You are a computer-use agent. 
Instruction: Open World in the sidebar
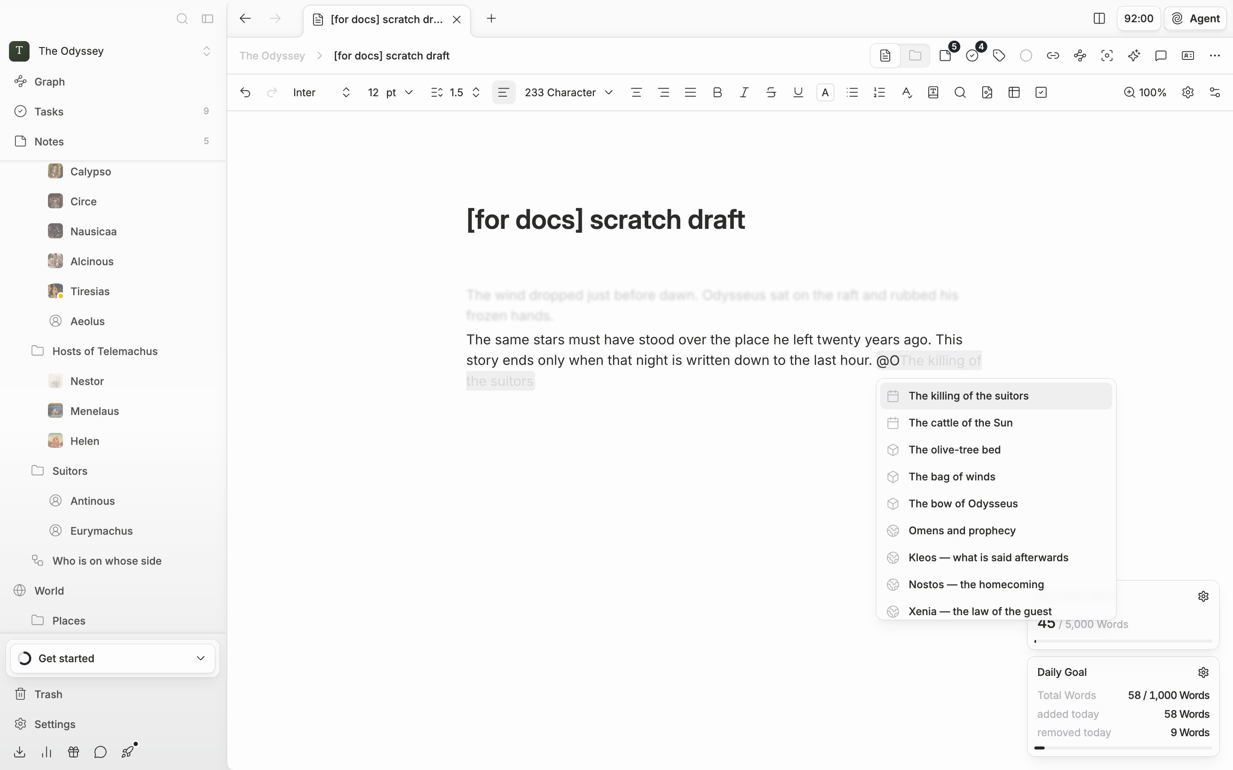click(113, 591)
